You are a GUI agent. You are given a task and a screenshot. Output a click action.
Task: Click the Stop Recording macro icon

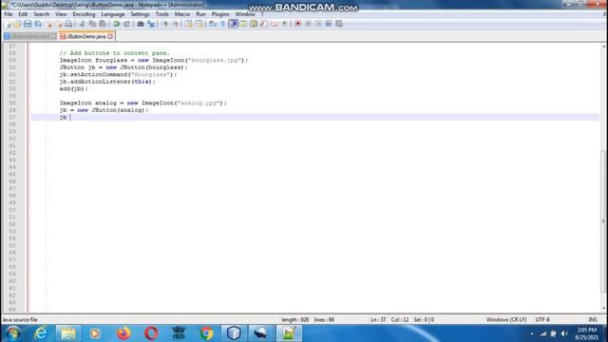308,24
